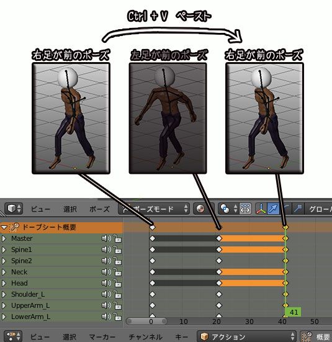Image resolution: width=332 pixels, height=342 pixels.
Task: Open the ポーズ menu in 3D view header
Action: point(99,209)
